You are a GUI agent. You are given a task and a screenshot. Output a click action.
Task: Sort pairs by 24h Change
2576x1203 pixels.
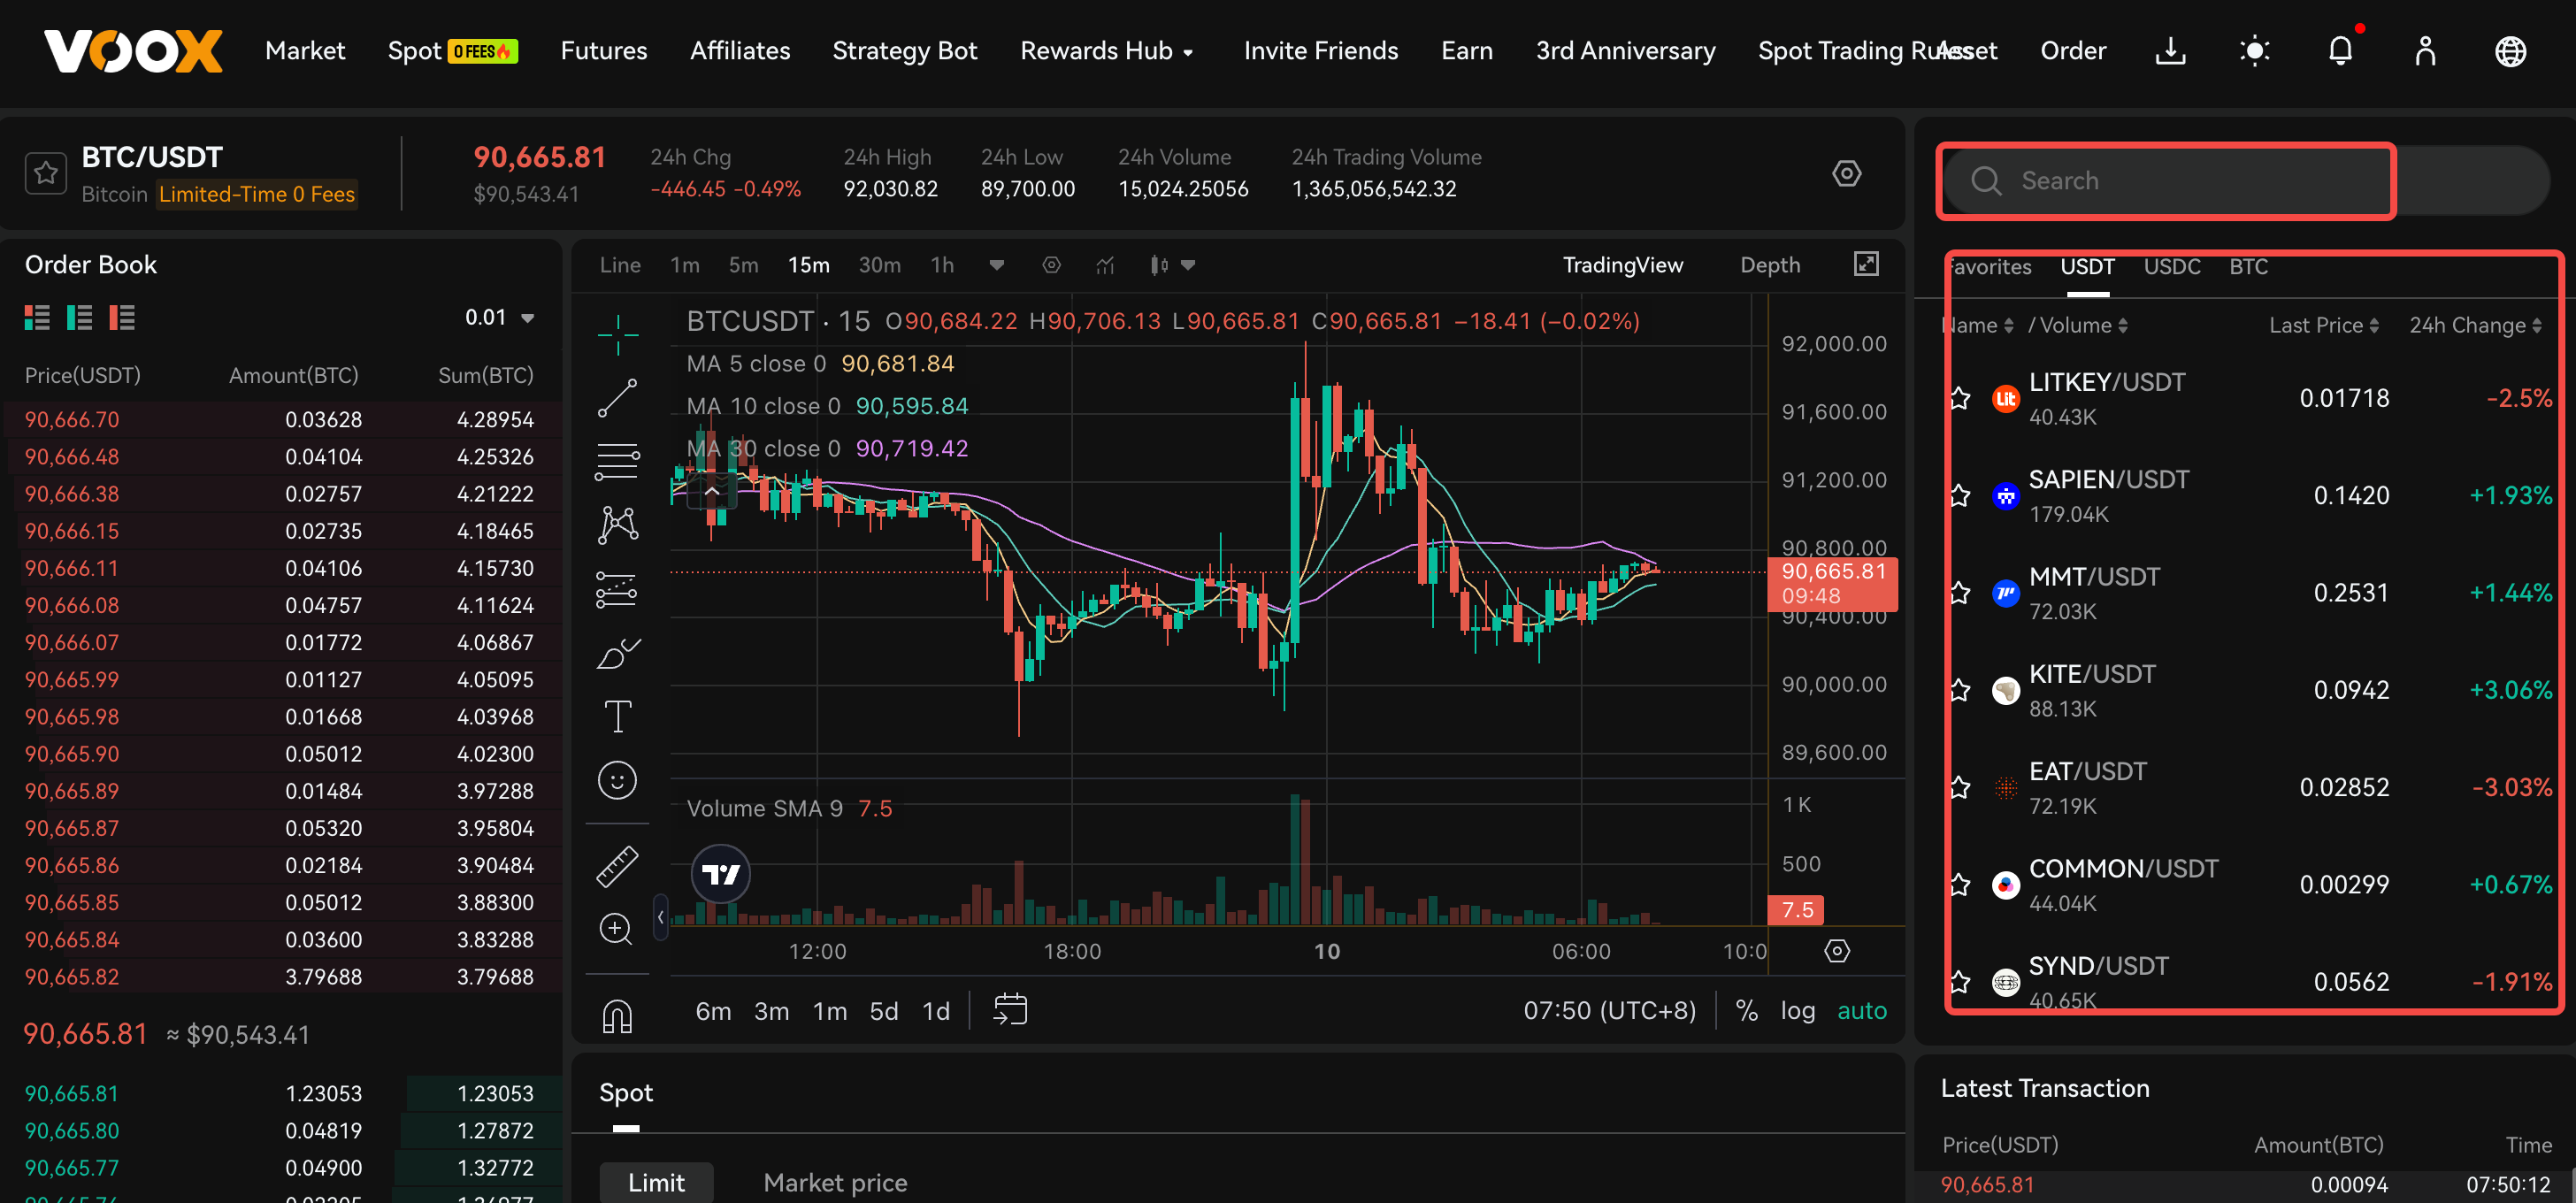pyautogui.click(x=2475, y=326)
